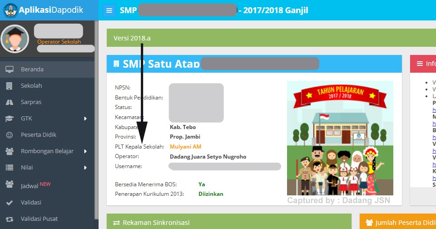Click the Rekaman Sinkronisasi arrows icon

click(117, 223)
